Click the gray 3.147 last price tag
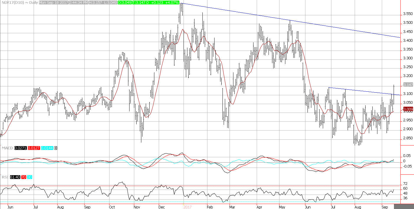Screen dimensions: 414x209 point(407,85)
